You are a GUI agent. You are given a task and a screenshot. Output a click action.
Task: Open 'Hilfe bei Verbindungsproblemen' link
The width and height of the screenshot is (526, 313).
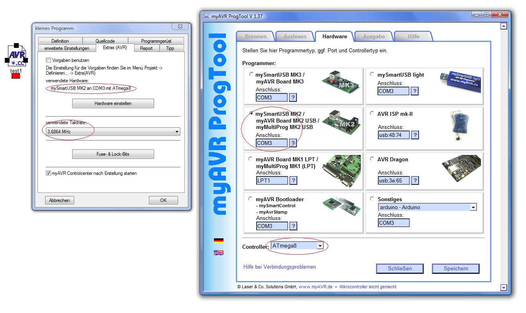pyautogui.click(x=279, y=267)
